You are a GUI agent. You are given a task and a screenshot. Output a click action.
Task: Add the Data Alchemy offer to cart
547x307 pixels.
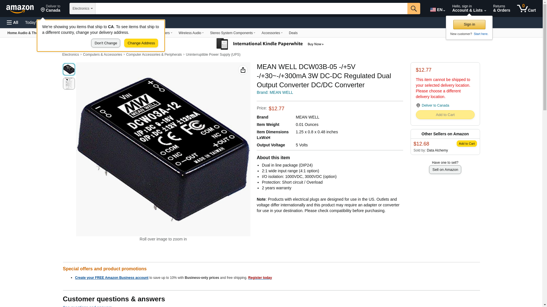[467, 144]
